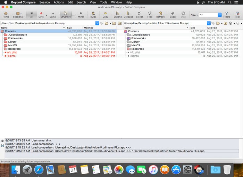Swap the left and right sides
Image resolution: width=243 pixels, height=177 pixels.
tap(173, 14)
